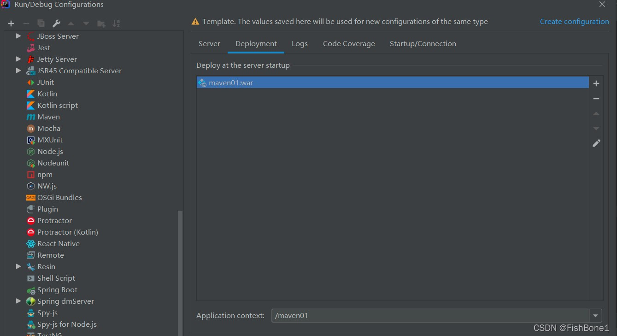Select Shell Script in the templates list
This screenshot has width=617, height=336.
click(56, 278)
